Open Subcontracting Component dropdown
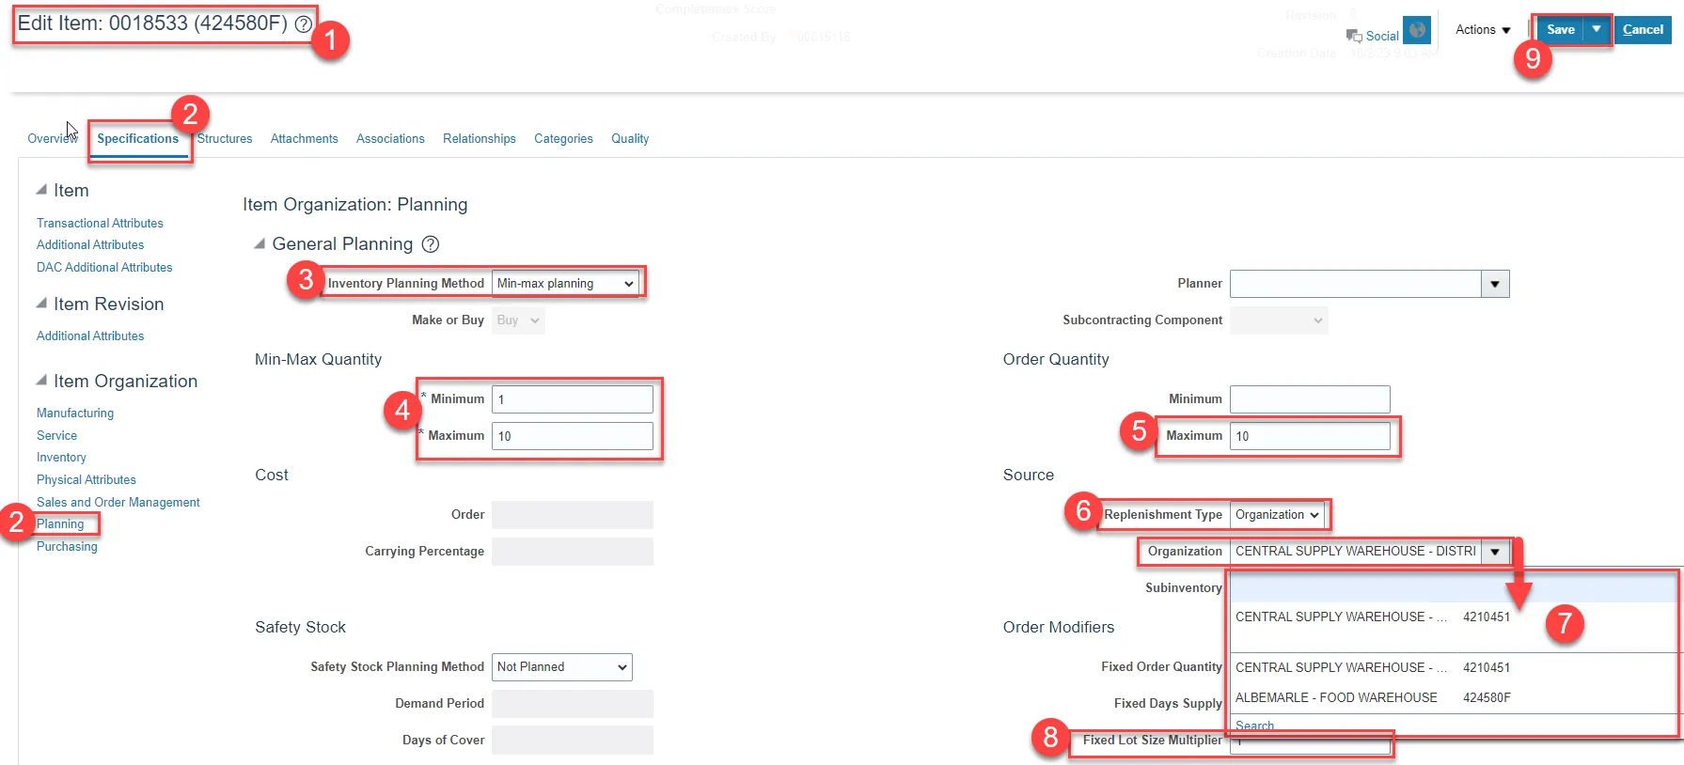The height and width of the screenshot is (765, 1684). tap(1279, 320)
